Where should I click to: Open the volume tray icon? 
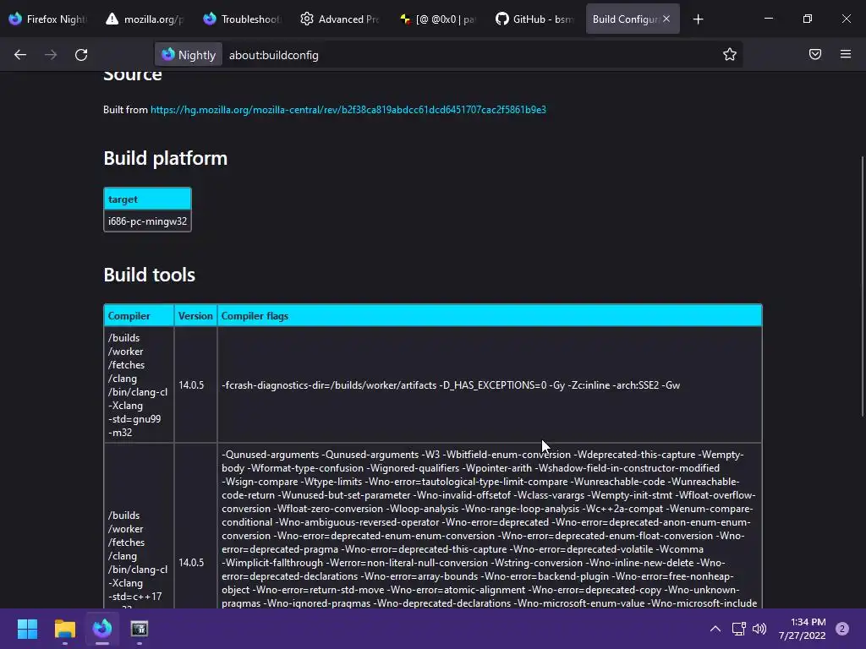coord(759,629)
